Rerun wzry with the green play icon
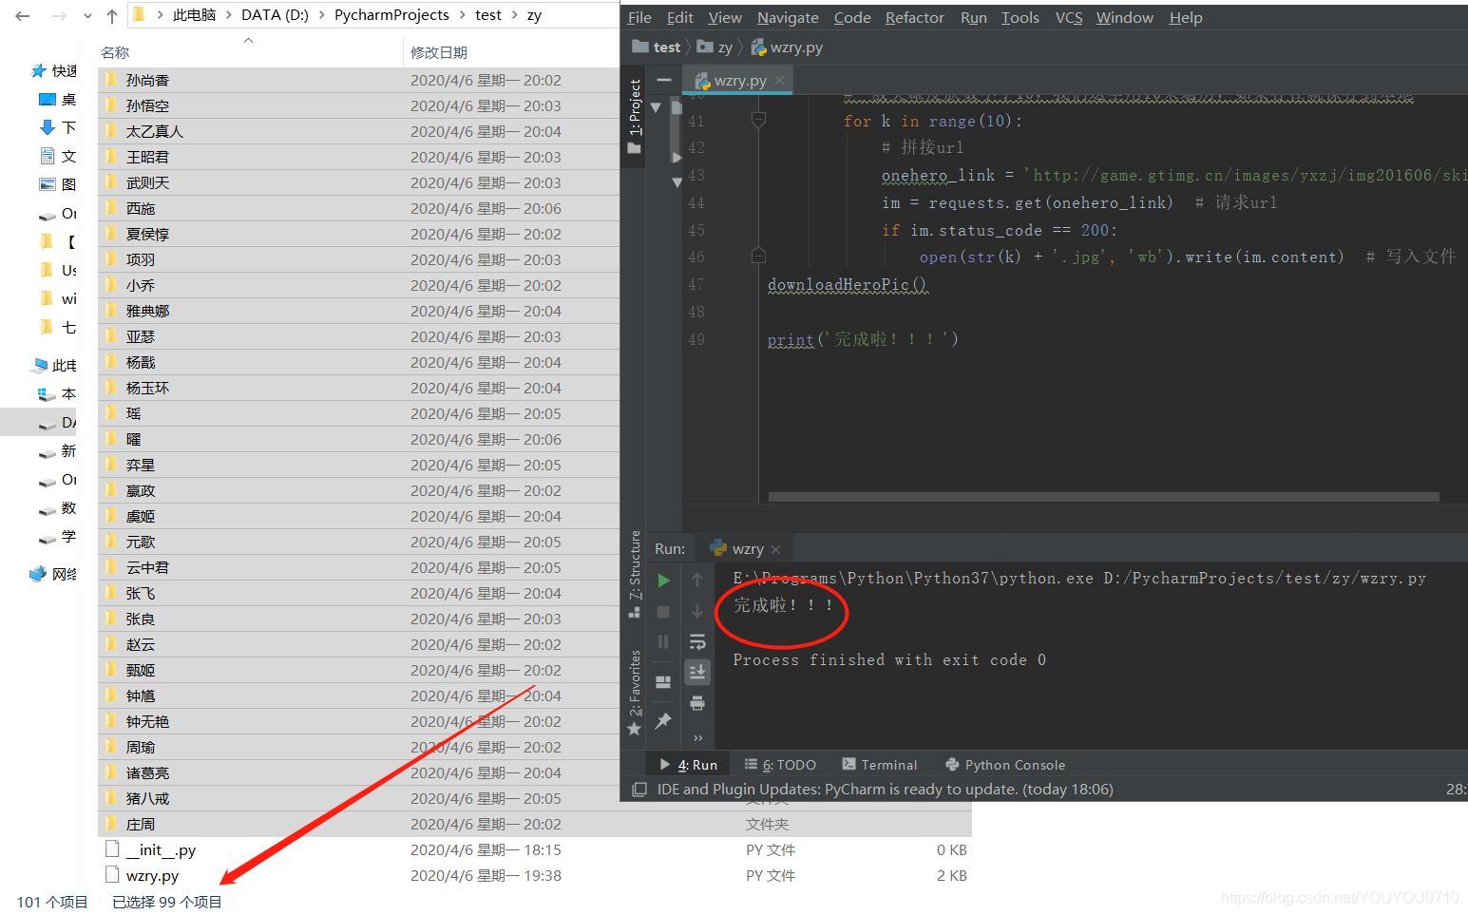 pos(663,581)
